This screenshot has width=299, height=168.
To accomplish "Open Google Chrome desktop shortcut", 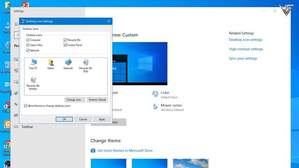I will click(7, 148).
